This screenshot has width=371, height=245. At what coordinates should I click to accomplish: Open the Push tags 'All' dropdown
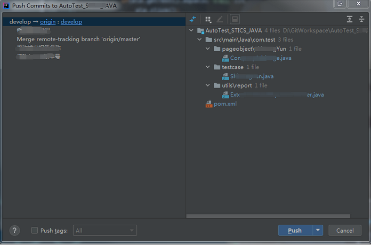coord(104,231)
